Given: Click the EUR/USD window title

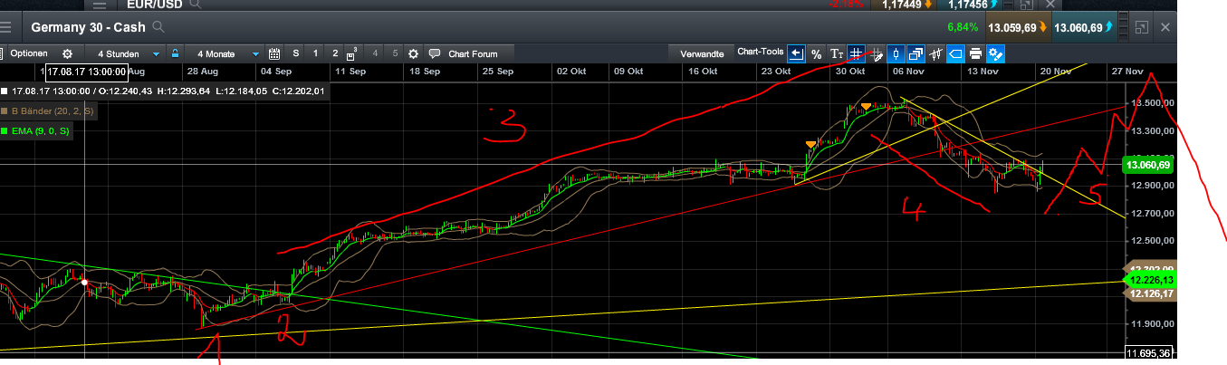Looking at the screenshot, I should 157,5.
